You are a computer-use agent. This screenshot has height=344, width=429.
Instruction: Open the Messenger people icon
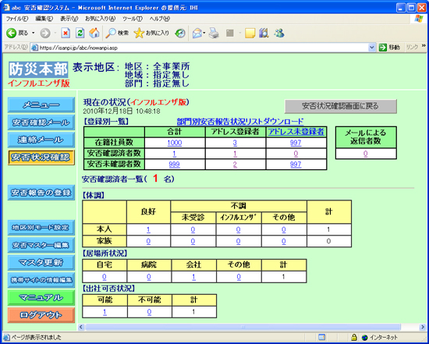[x=279, y=33]
